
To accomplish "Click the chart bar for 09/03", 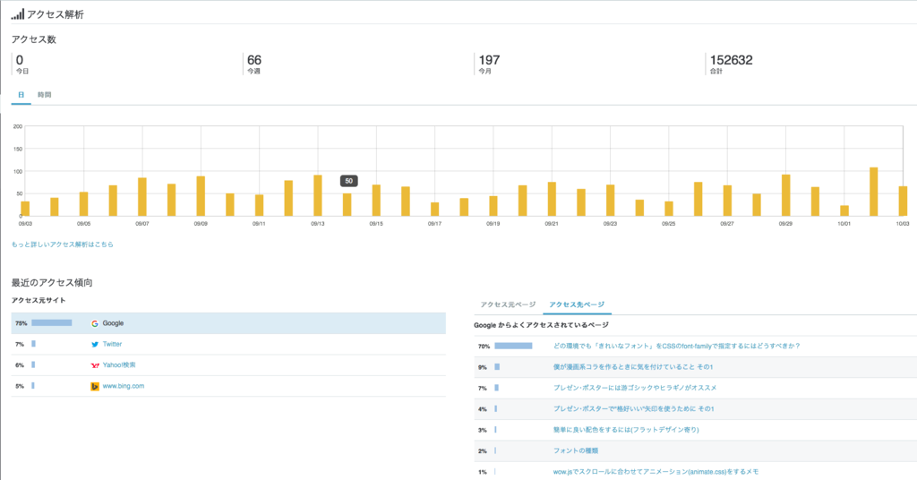I will [x=25, y=209].
